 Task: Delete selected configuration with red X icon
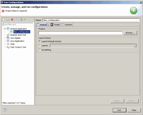coord(12,20)
